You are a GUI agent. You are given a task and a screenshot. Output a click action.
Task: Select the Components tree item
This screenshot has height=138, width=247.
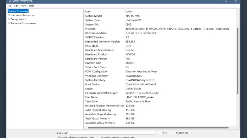(x=18, y=19)
